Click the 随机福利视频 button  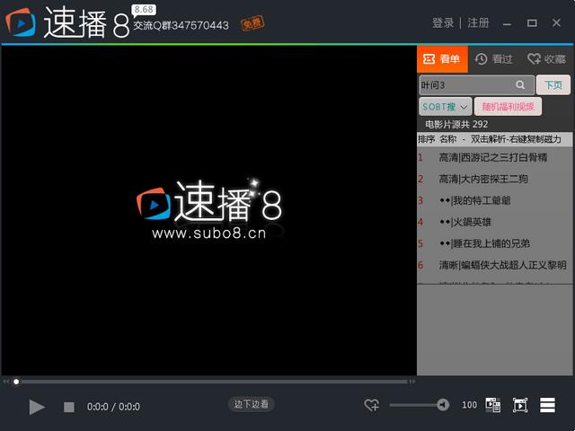[x=508, y=107]
